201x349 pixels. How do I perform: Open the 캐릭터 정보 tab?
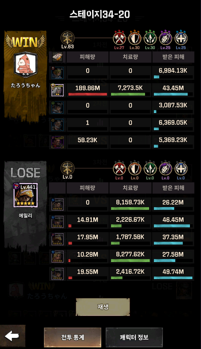134,337
